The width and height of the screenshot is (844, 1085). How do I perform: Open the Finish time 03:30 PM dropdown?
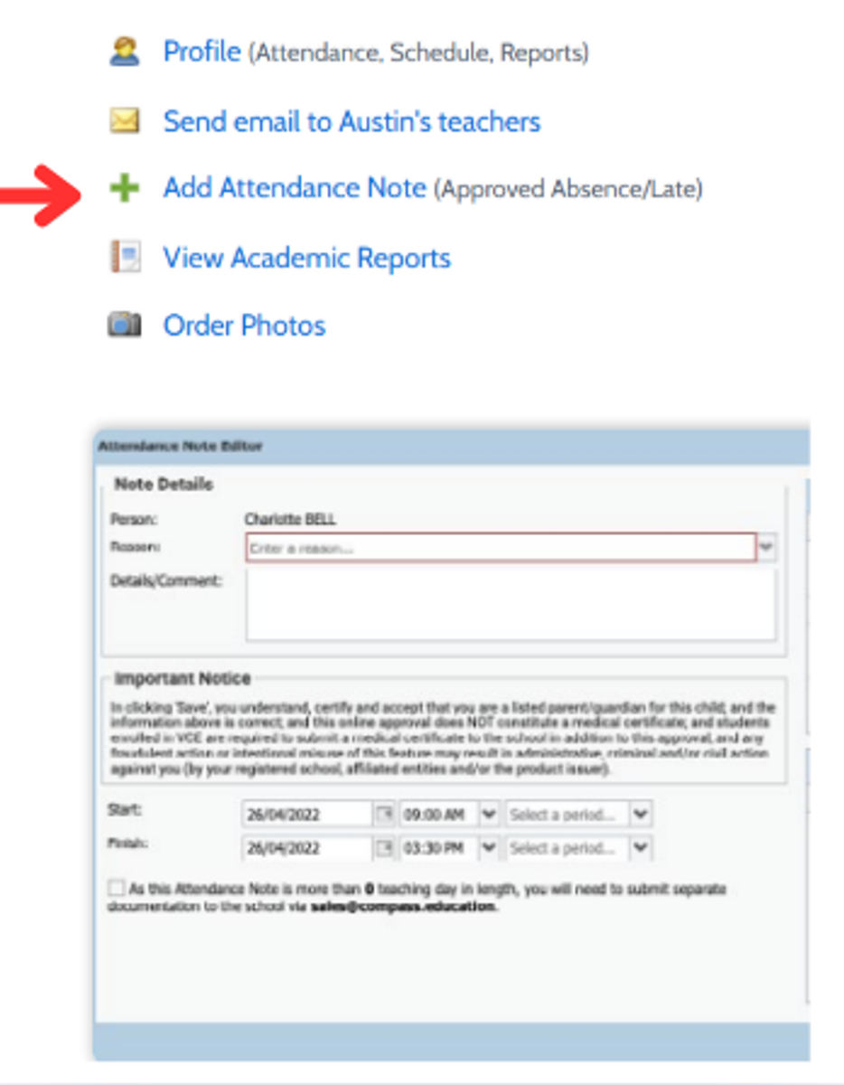tap(489, 848)
